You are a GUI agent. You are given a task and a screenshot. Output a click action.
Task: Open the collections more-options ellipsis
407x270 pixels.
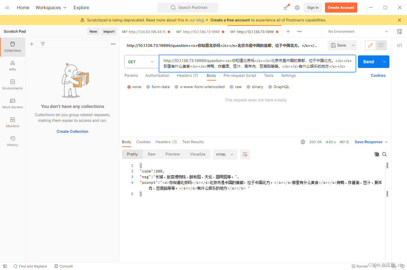(113, 44)
